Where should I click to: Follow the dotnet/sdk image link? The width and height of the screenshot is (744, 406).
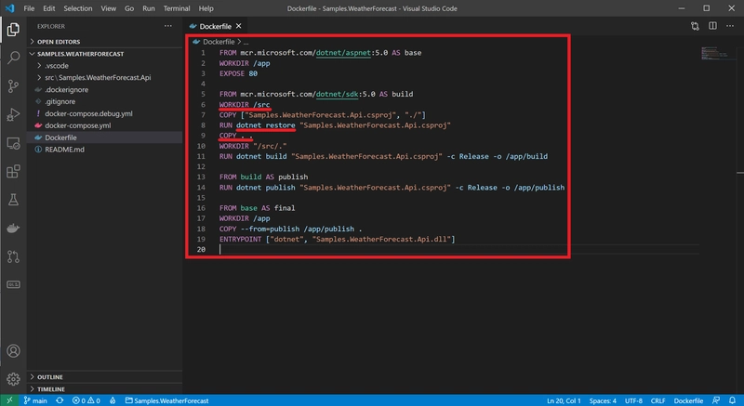point(337,94)
